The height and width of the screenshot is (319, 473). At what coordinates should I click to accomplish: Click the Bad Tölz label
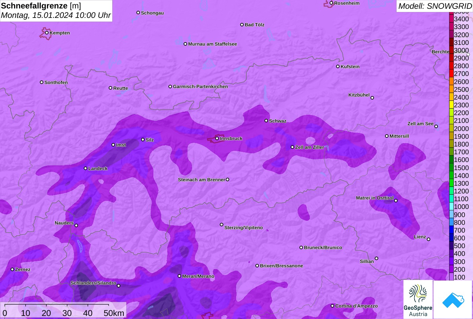coord(254,25)
